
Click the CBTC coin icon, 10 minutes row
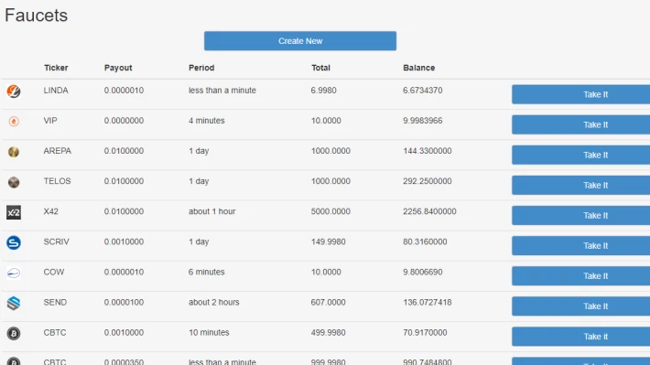click(x=14, y=334)
